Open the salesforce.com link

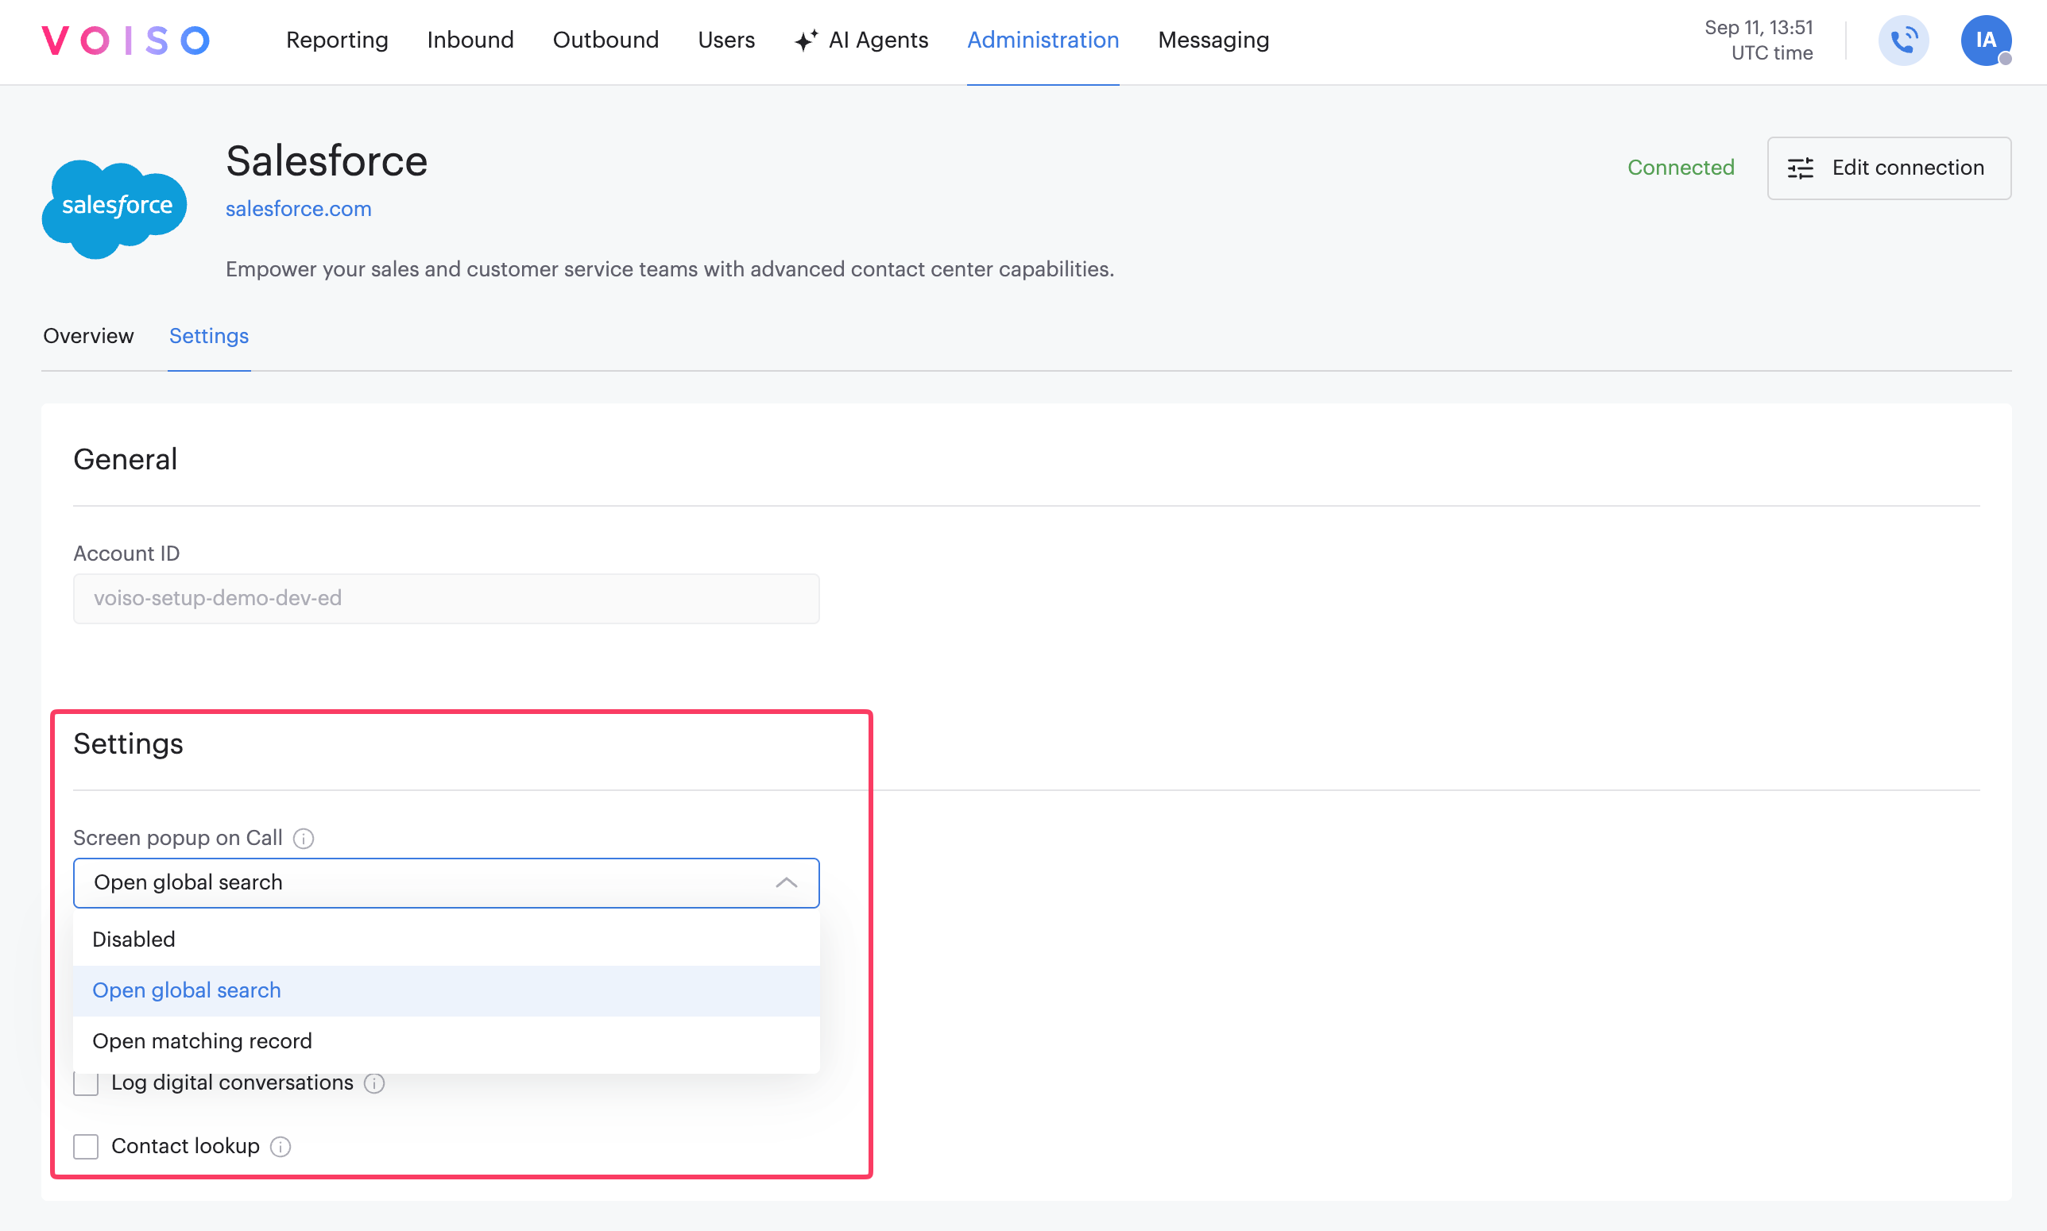pos(299,209)
